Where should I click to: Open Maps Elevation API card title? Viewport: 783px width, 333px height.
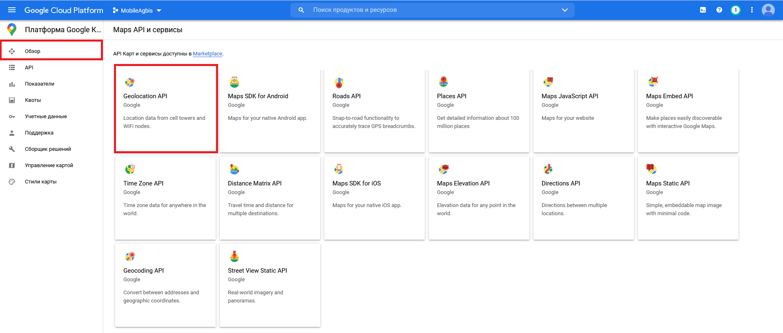point(463,183)
